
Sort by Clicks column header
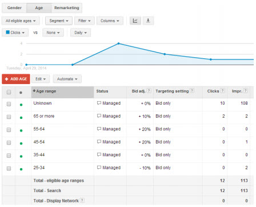coord(213,91)
